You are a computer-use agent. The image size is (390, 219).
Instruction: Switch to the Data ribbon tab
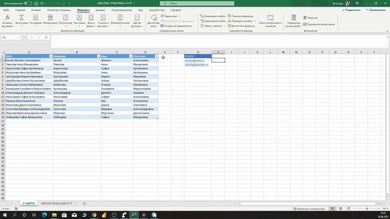[100, 10]
